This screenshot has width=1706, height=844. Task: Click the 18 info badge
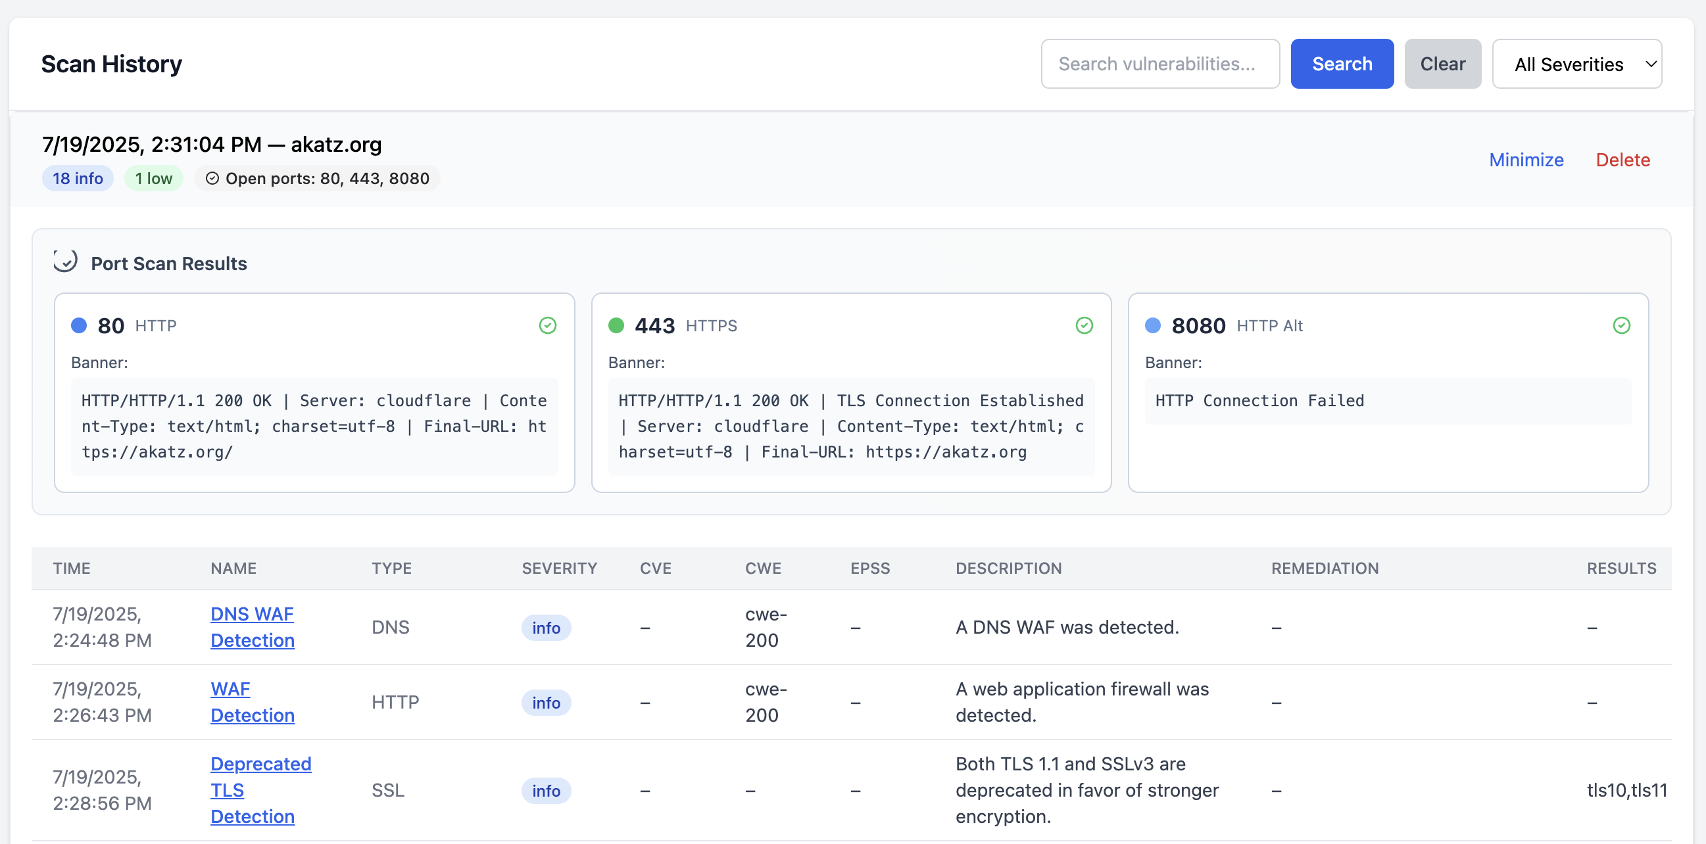coord(78,179)
